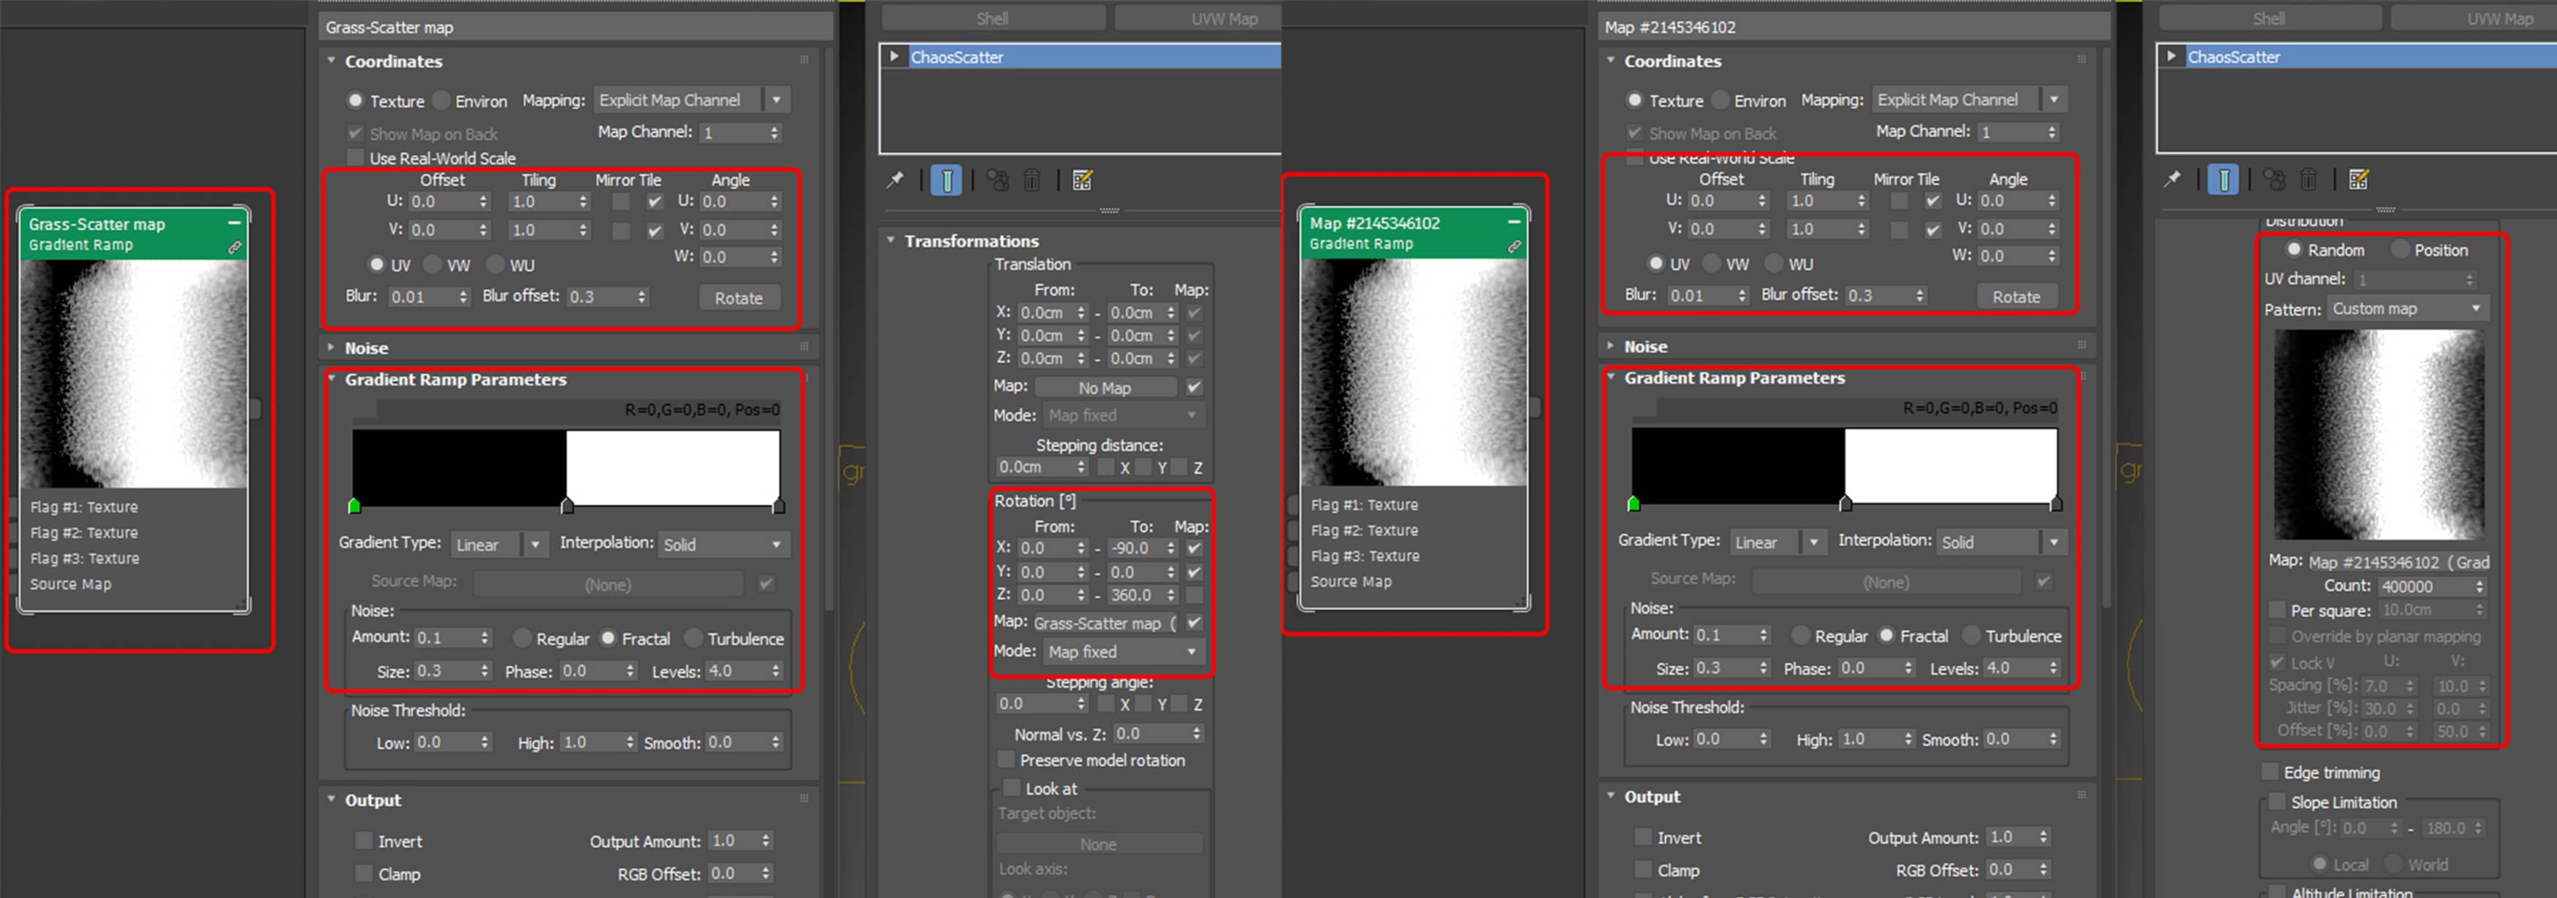This screenshot has height=898, width=2557.
Task: Collapse Map #2145346102 node with minus icon
Action: [1514, 222]
